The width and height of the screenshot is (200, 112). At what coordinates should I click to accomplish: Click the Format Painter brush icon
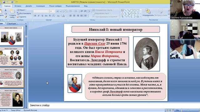6,16
